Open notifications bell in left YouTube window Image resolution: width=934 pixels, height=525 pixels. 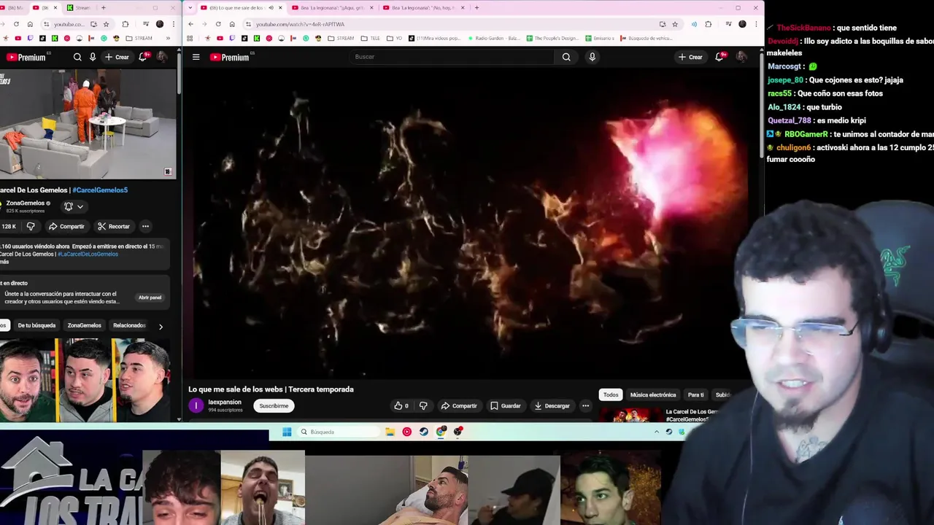tap(143, 57)
